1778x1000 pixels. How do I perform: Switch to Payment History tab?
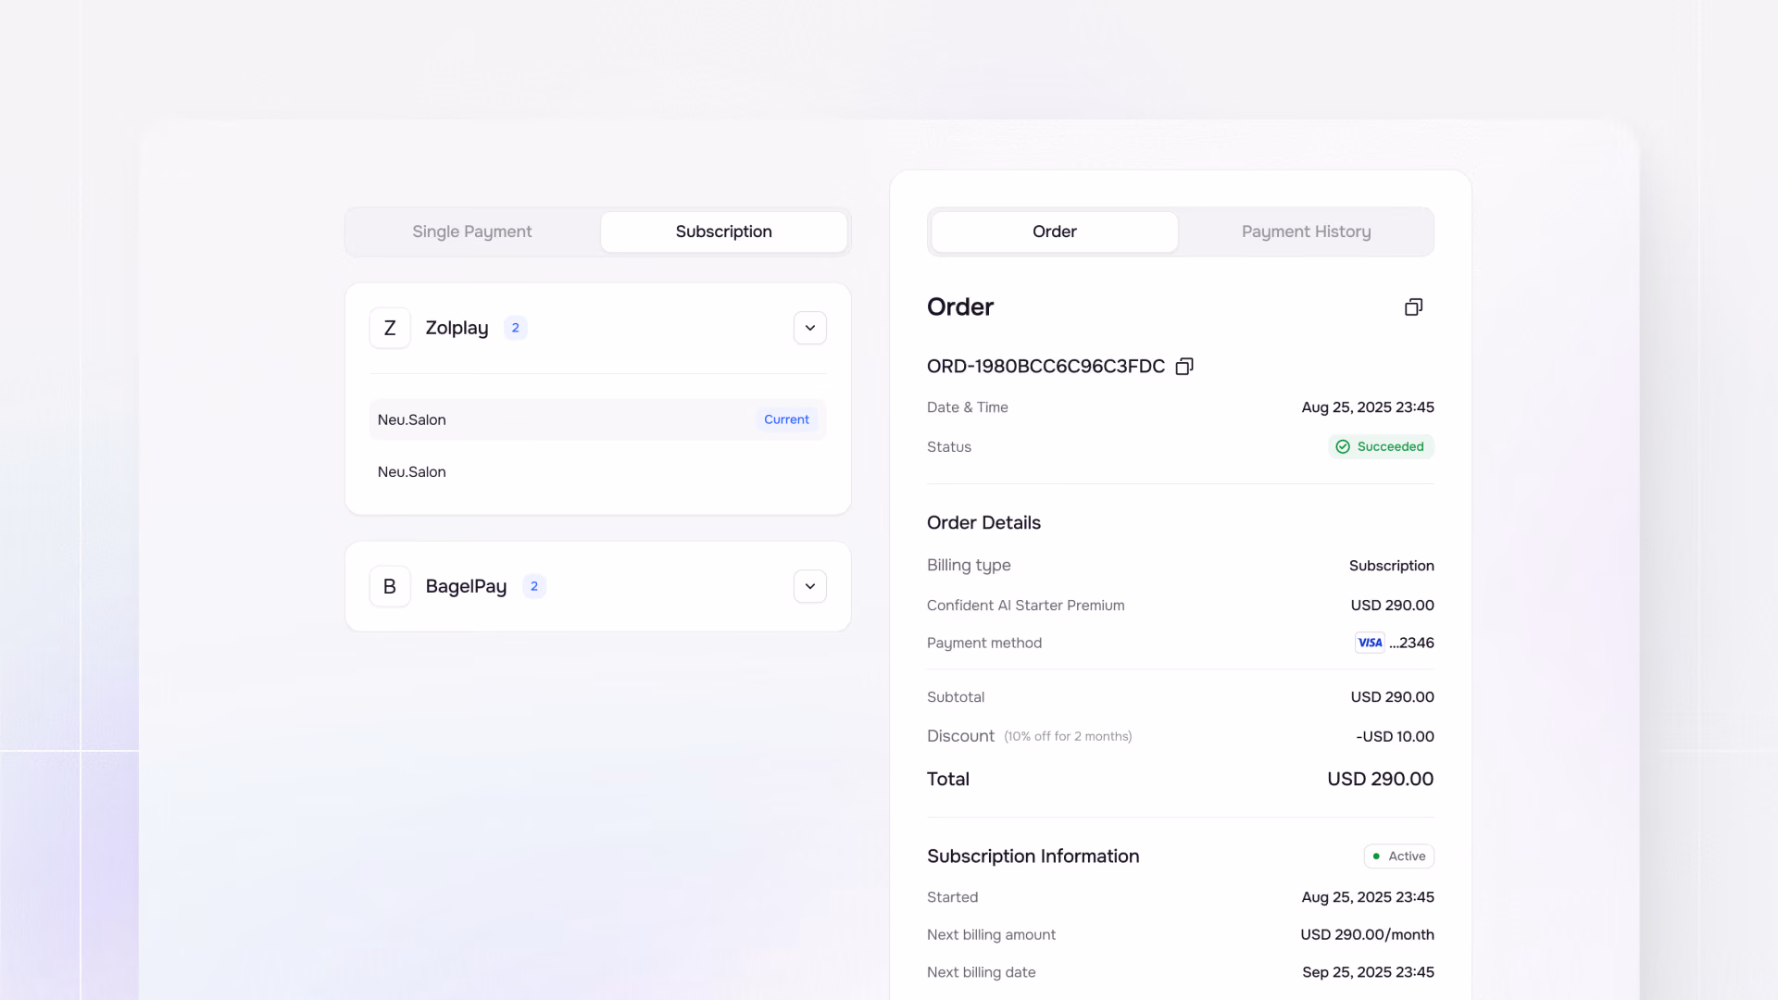tap(1306, 231)
